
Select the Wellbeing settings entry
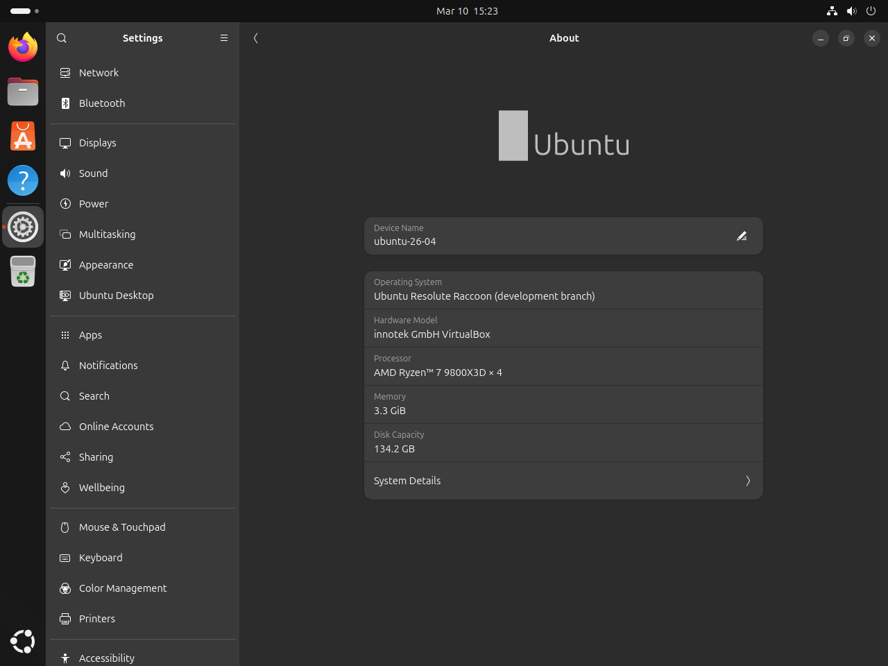tap(101, 487)
